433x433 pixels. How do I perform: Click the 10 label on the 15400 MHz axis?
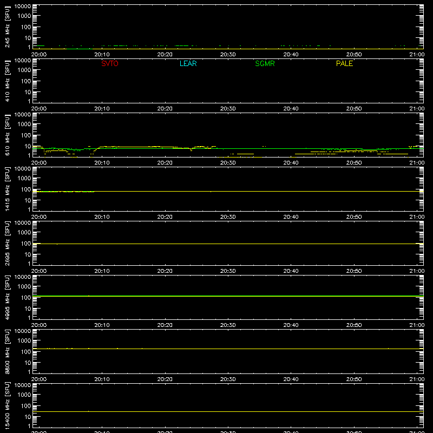click(x=28, y=417)
